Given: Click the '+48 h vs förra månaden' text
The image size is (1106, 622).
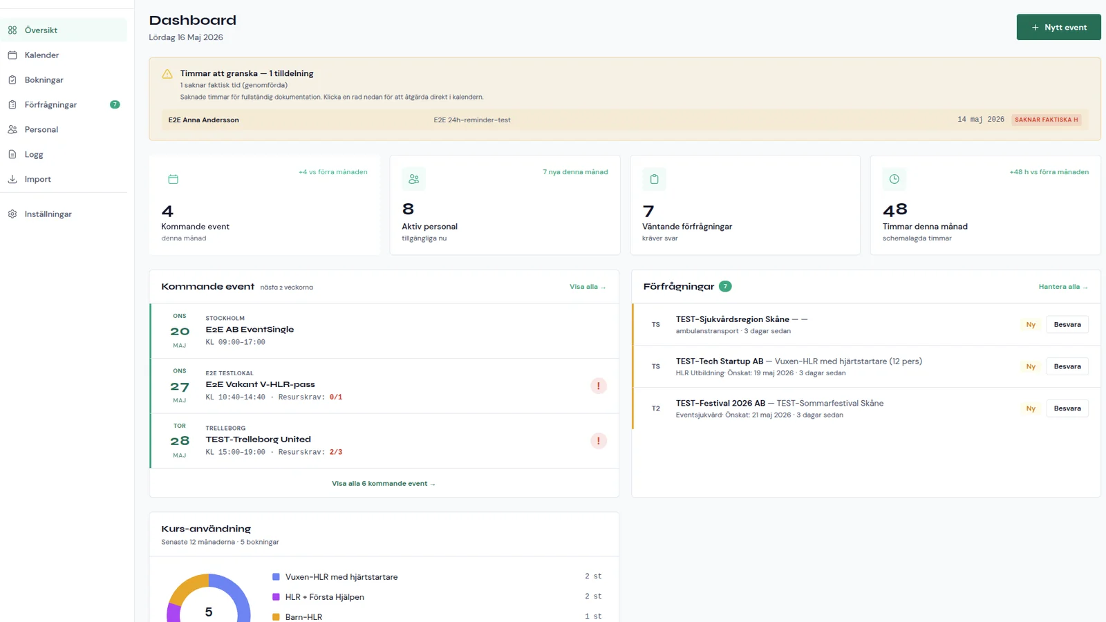Looking at the screenshot, I should 1049,172.
